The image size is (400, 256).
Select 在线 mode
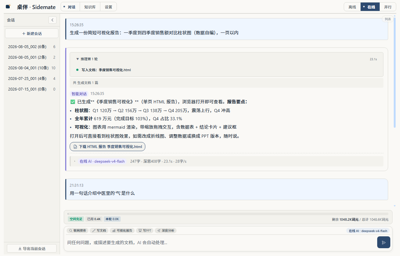[x=370, y=7]
